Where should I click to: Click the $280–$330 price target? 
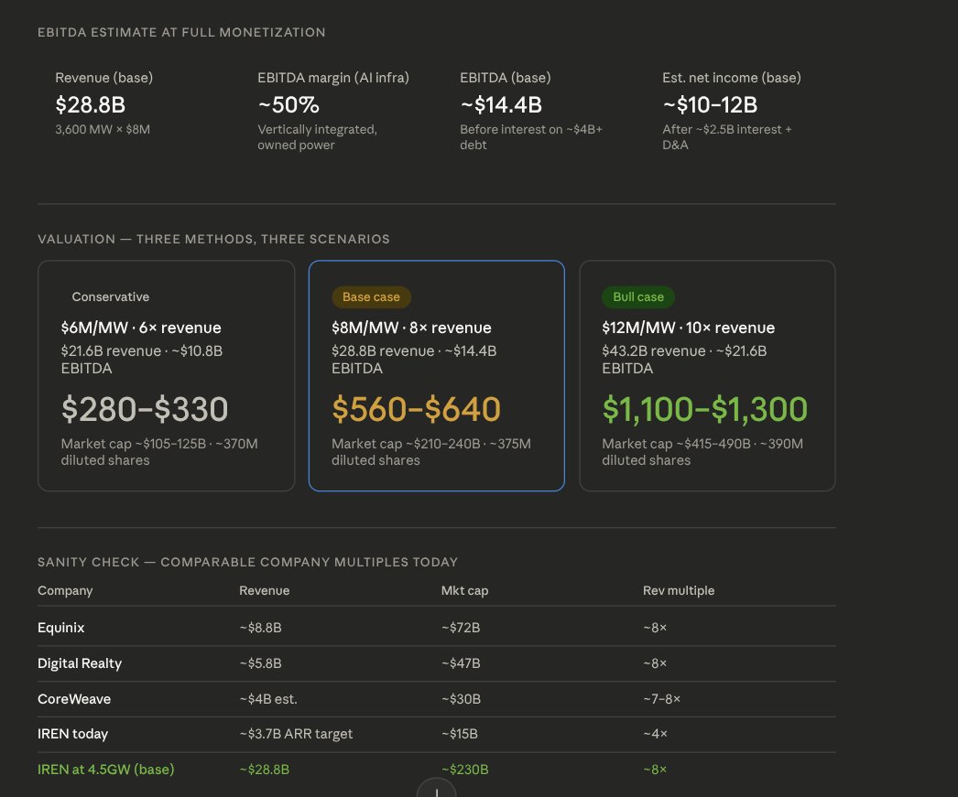[x=145, y=409]
